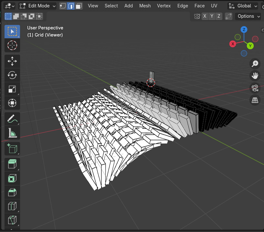This screenshot has height=232, width=264.
Task: Click the negative X gizmo circle
Action: coord(255,39)
